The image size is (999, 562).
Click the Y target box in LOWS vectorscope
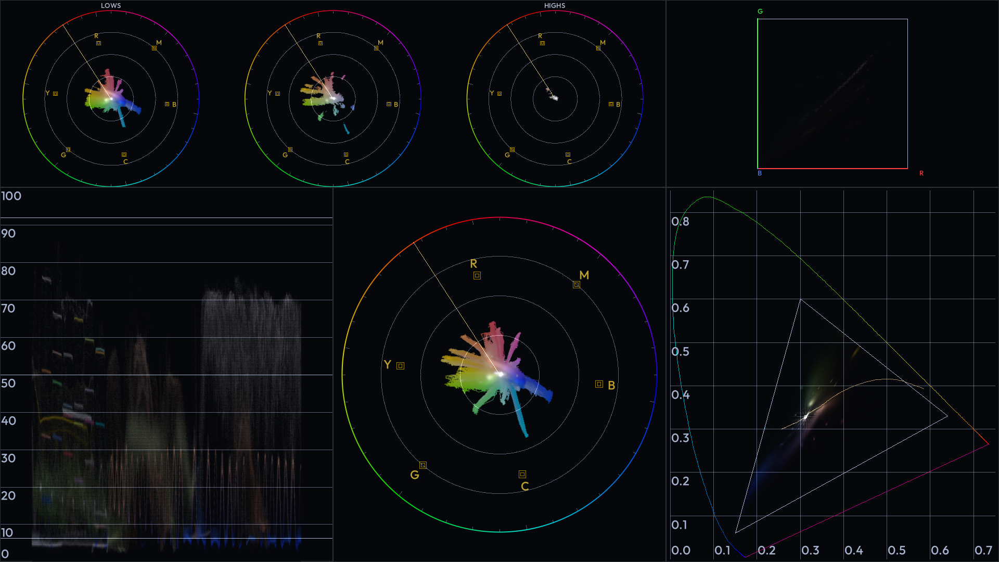click(x=55, y=94)
